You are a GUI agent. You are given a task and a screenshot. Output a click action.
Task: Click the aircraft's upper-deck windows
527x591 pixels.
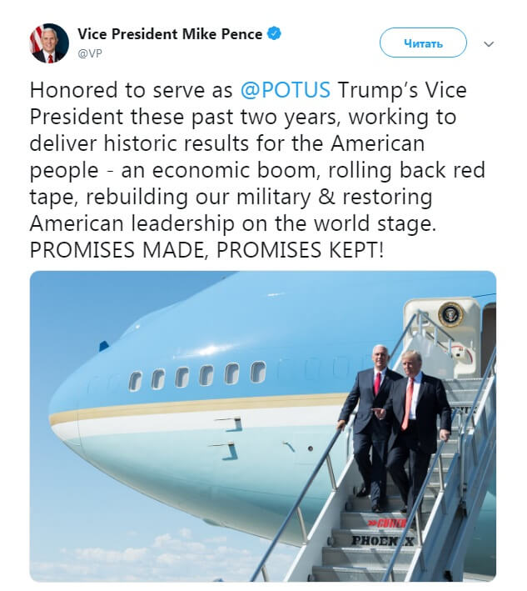(197, 376)
